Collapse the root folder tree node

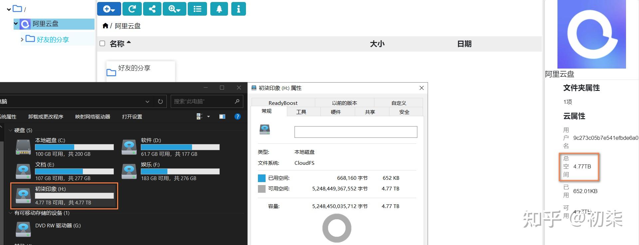[9, 9]
